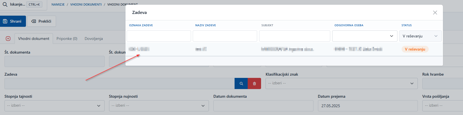Click the Zadeva text field

(x=119, y=83)
